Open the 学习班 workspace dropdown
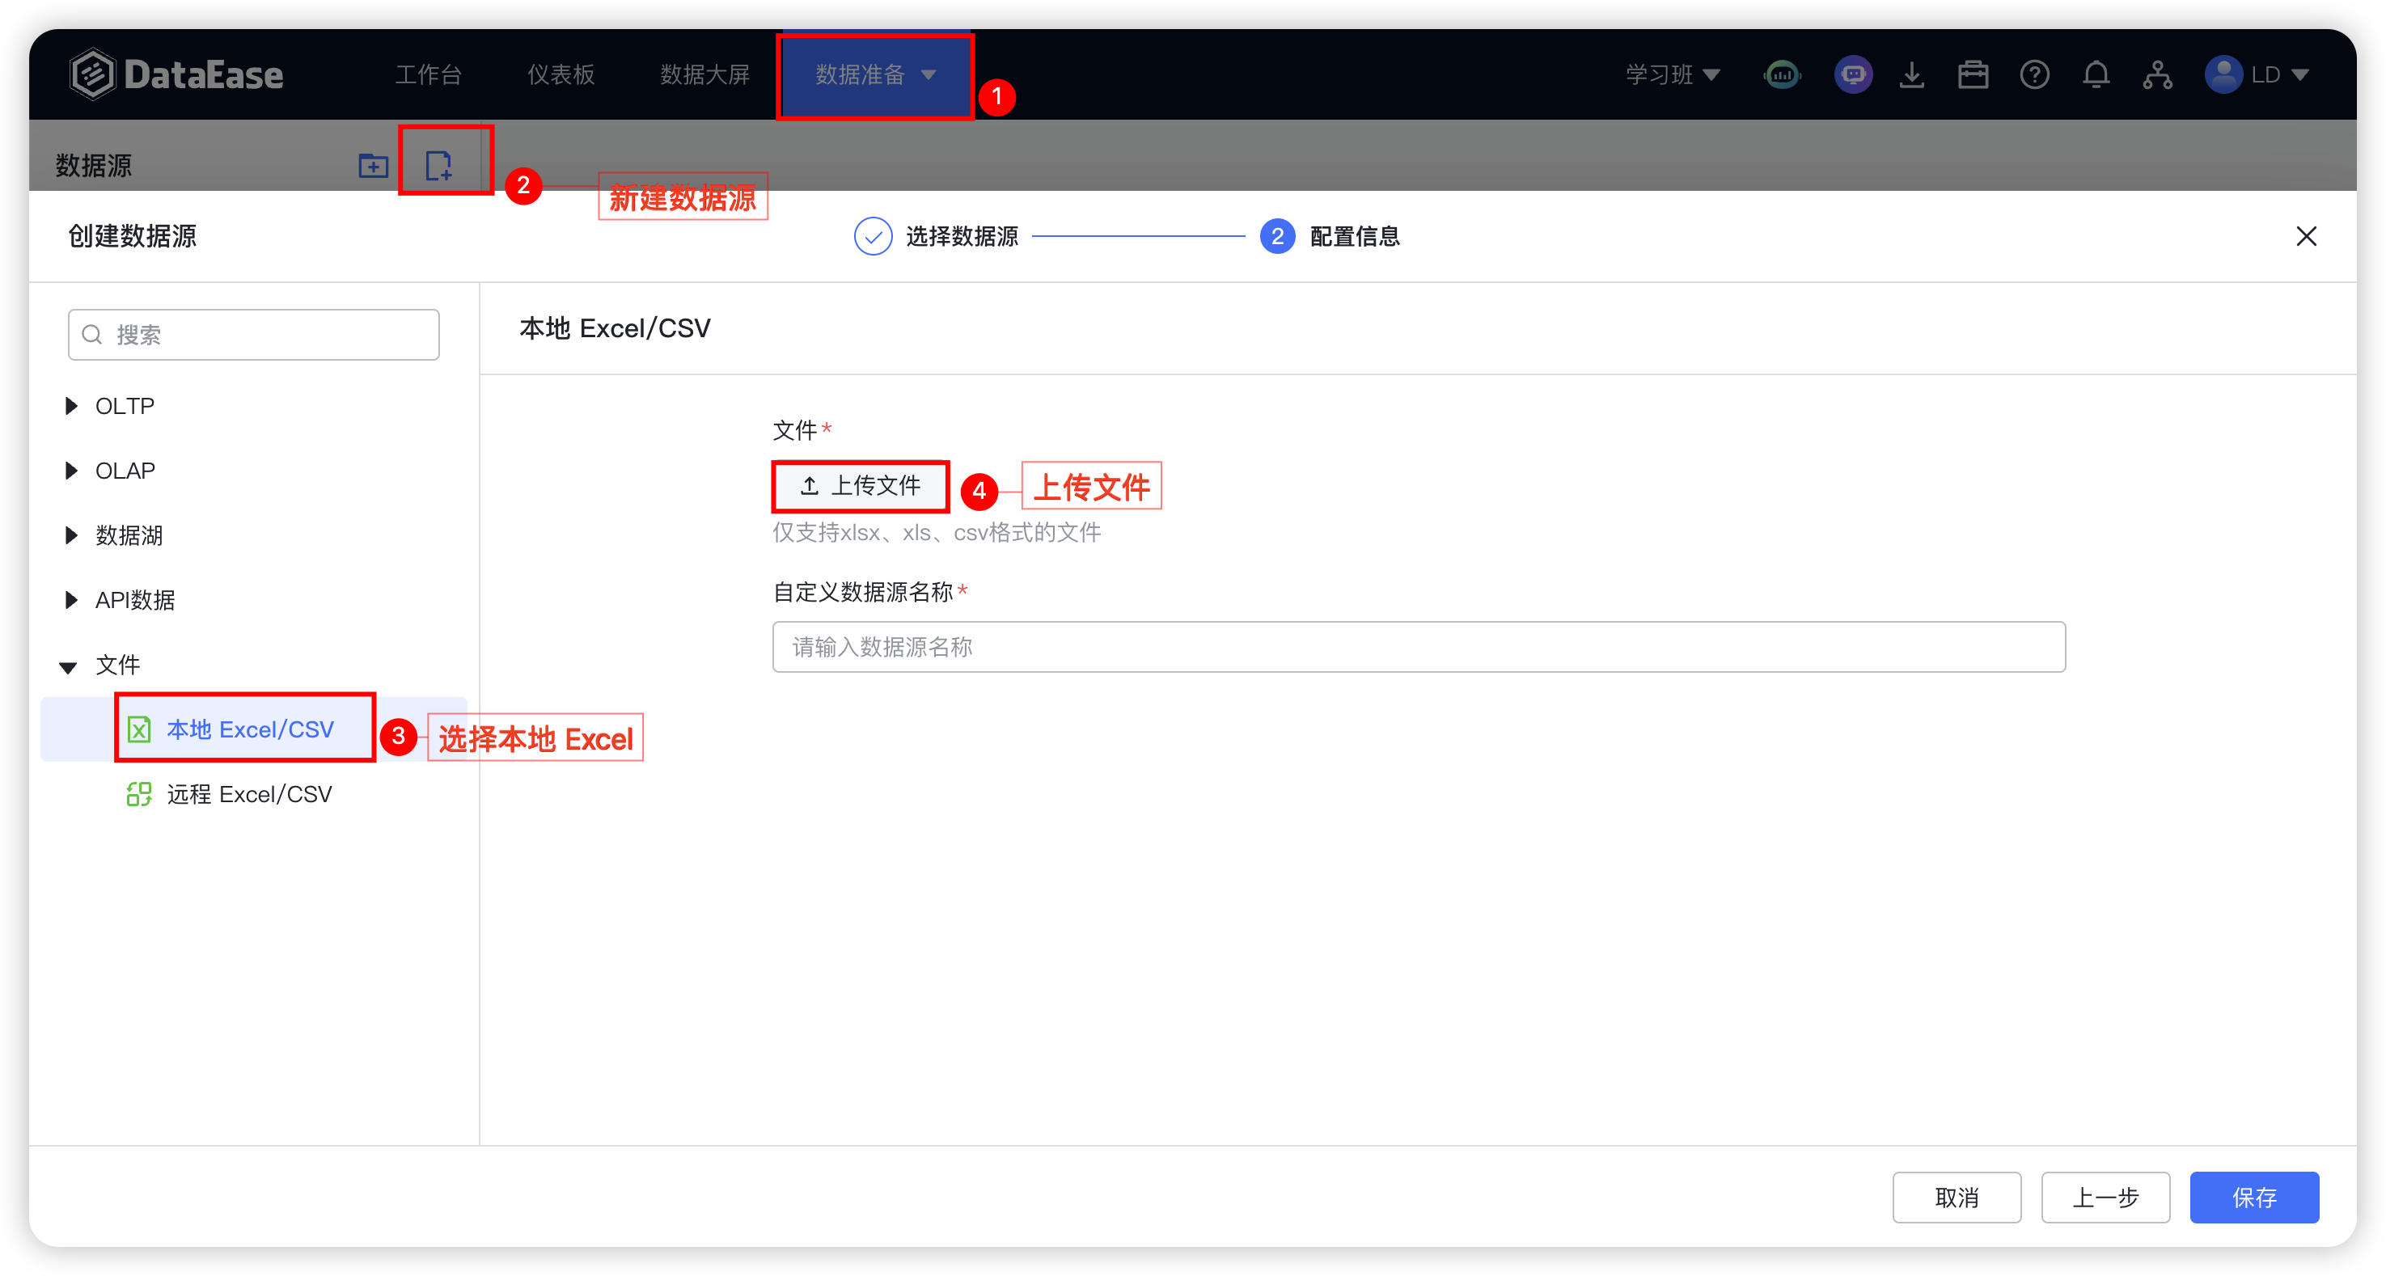The height and width of the screenshot is (1276, 2386). [1672, 75]
